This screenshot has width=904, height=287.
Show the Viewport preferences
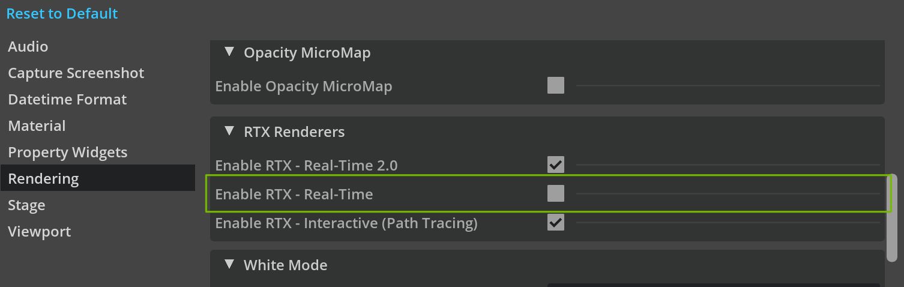[x=40, y=232]
